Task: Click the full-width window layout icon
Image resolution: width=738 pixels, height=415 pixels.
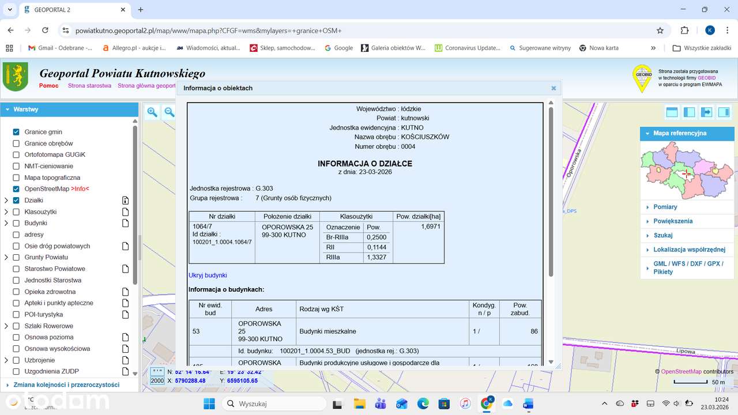Action: [672, 112]
